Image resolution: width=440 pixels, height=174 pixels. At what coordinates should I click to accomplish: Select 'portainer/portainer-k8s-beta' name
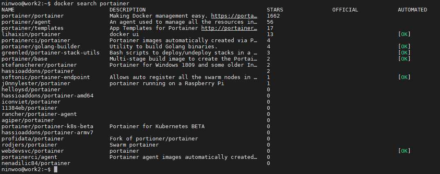coord(47,127)
